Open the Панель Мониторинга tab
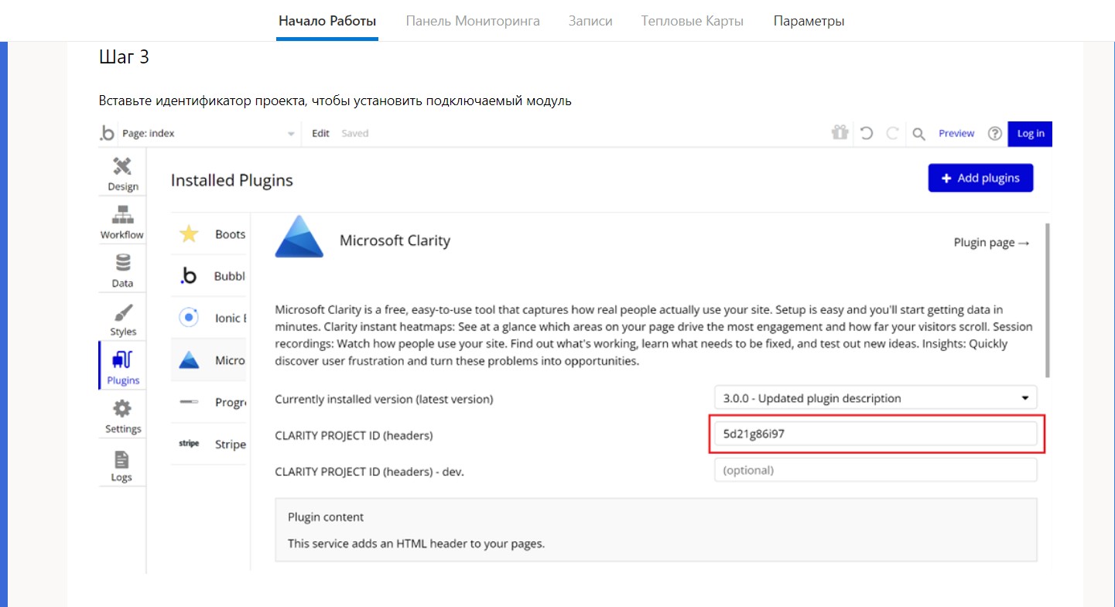 click(x=473, y=21)
